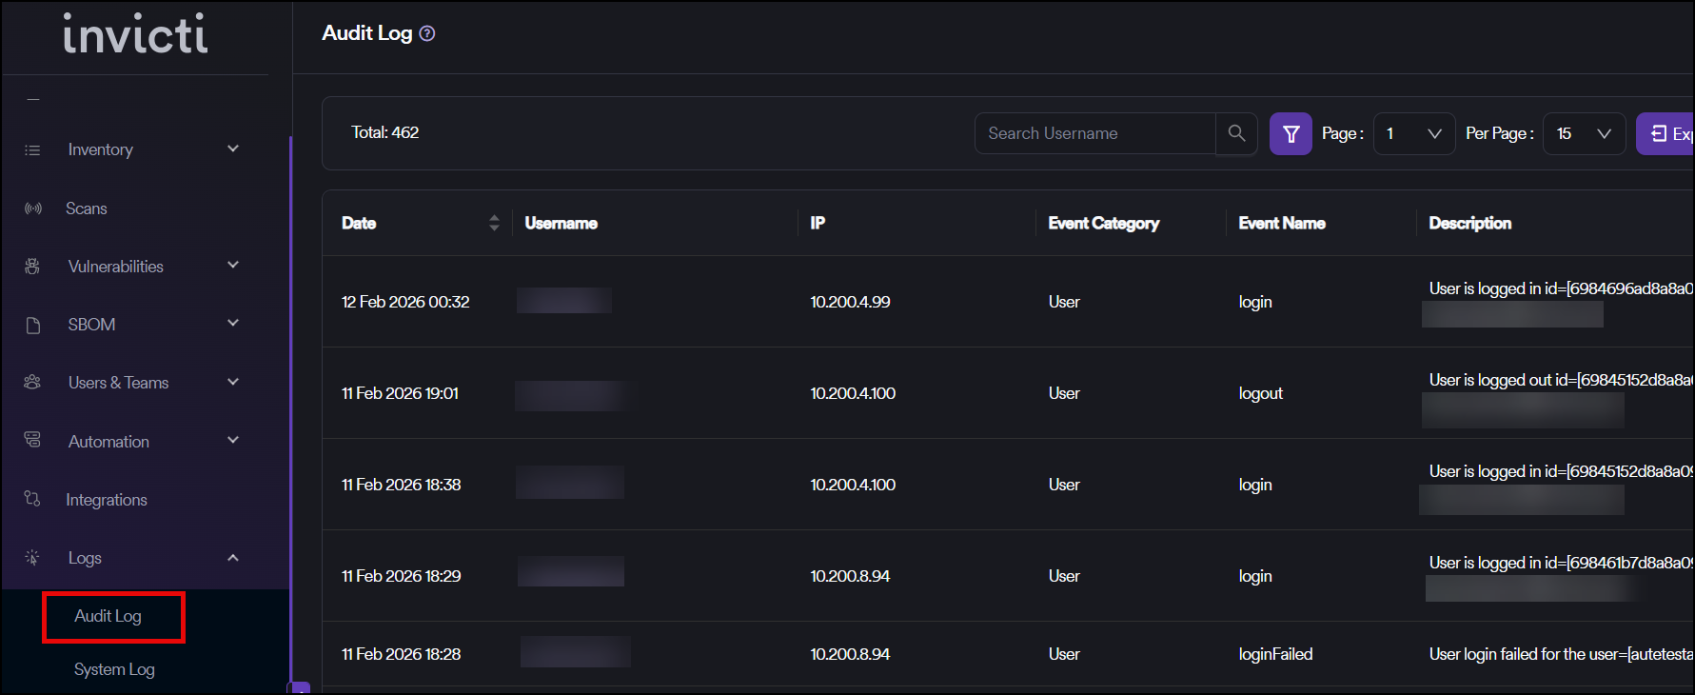Sort table by Date column arrows
Screen dimensions: 1695x695
pos(494,223)
